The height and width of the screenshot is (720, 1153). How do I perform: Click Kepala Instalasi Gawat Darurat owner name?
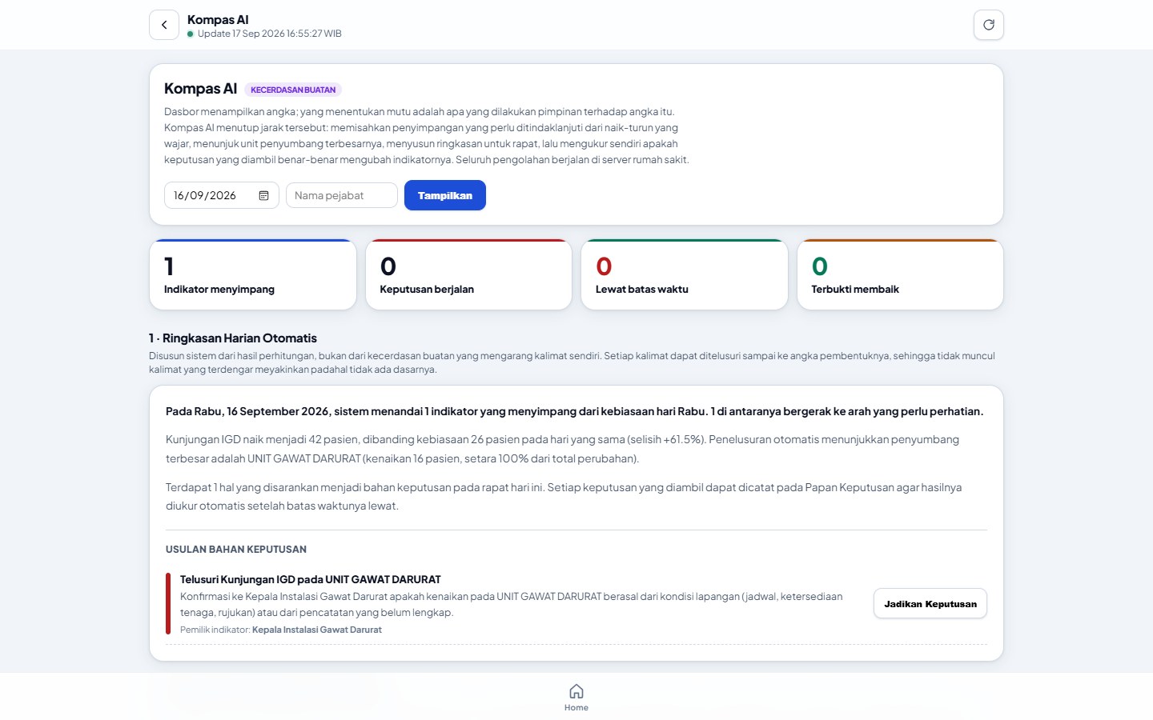point(317,630)
